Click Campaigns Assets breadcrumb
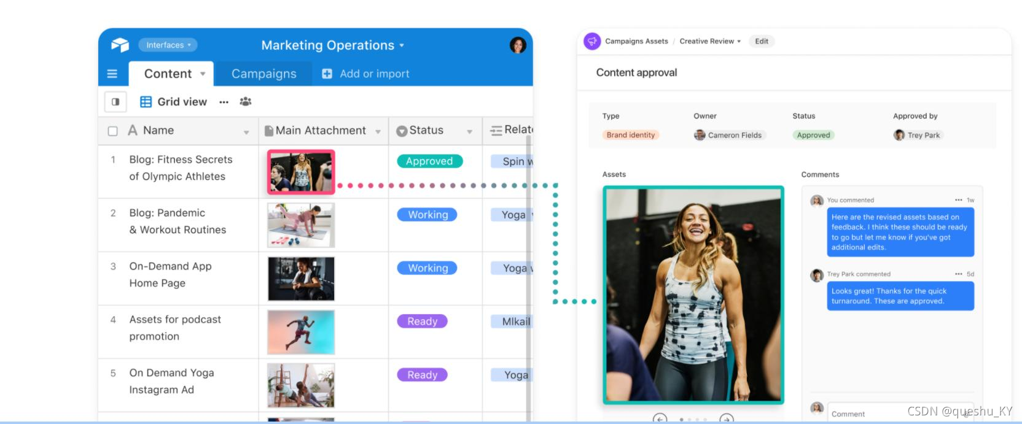This screenshot has height=424, width=1022. tap(636, 41)
